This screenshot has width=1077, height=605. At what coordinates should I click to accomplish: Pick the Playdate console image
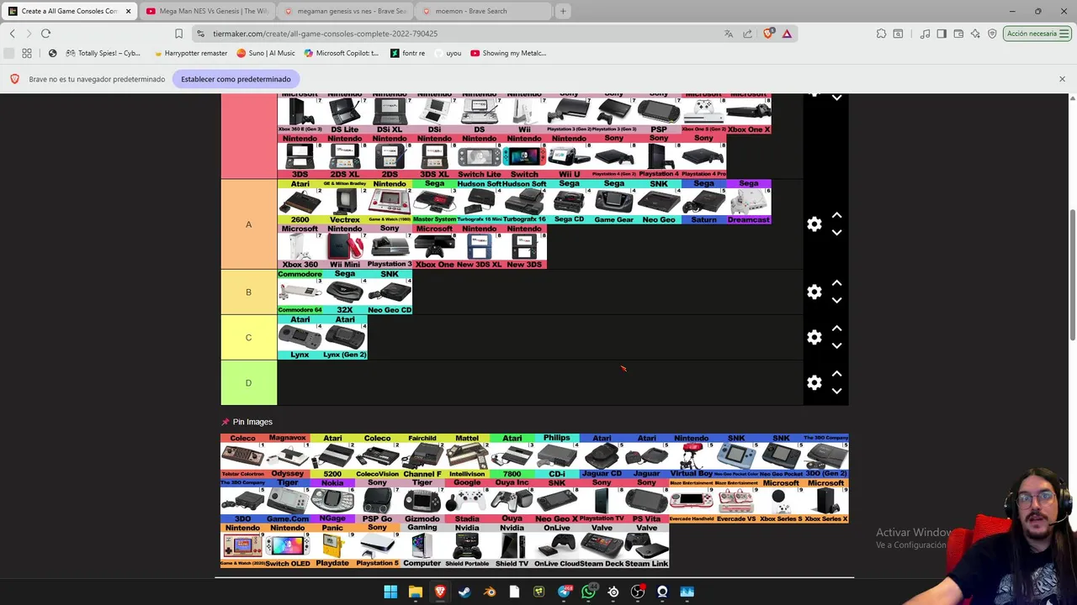332,546
